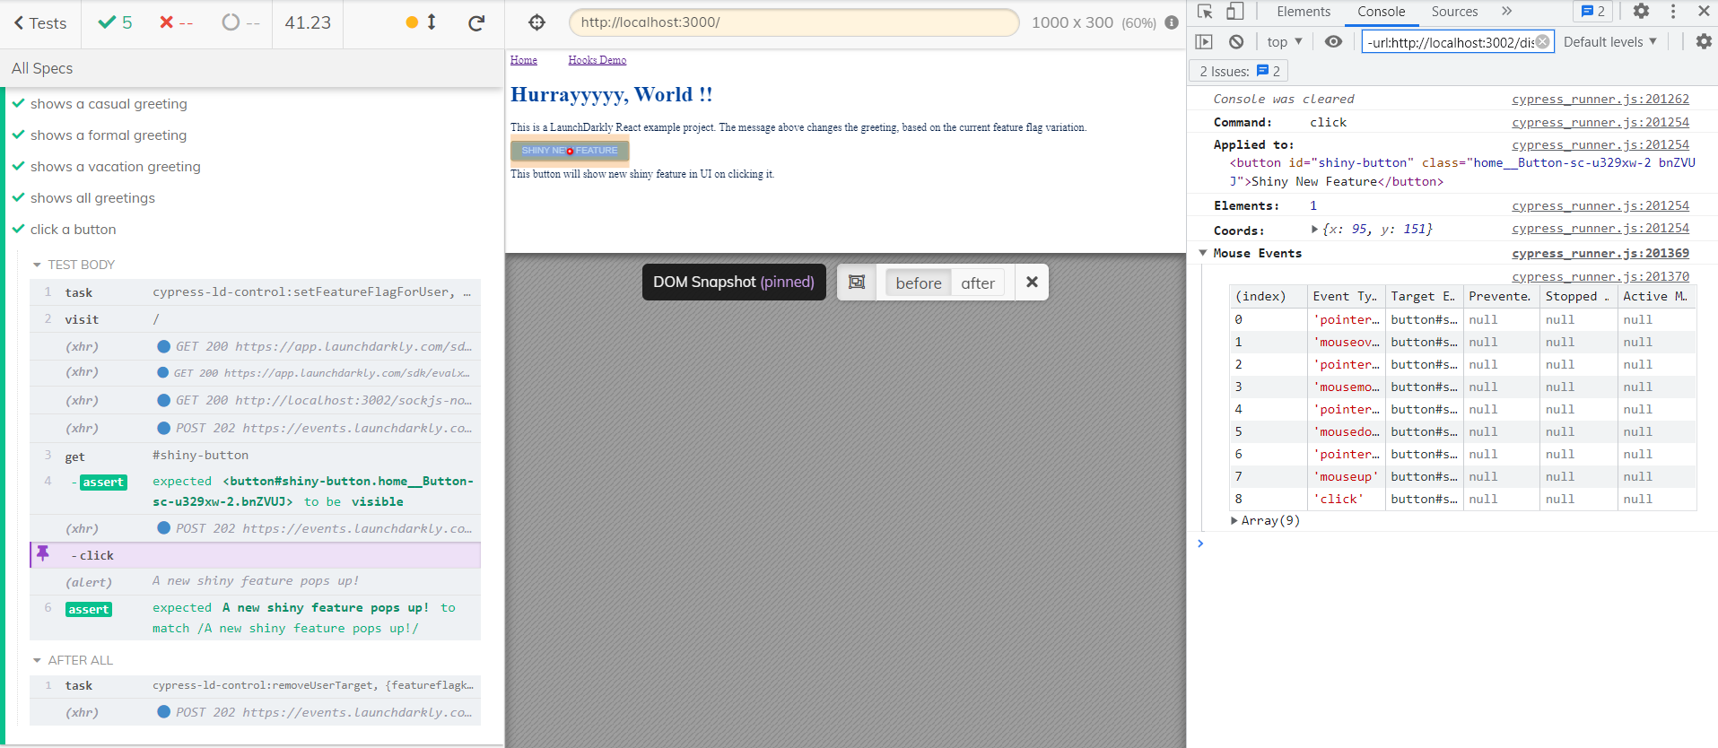This screenshot has height=748, width=1718.
Task: Open the Default levels dropdown
Action: pos(1610,42)
